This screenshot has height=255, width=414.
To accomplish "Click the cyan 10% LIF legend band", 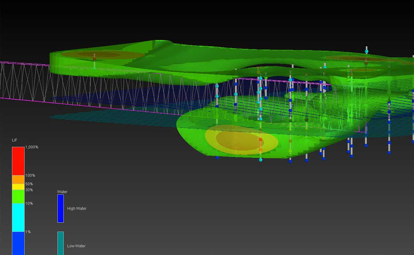I will pyautogui.click(x=18, y=217).
